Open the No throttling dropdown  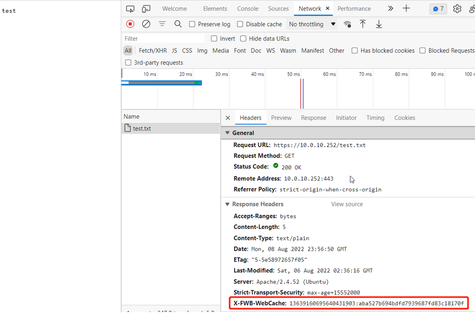point(312,24)
